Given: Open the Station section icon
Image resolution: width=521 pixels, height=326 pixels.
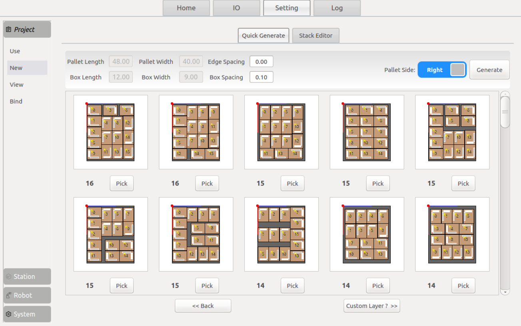Looking at the screenshot, I should point(8,277).
